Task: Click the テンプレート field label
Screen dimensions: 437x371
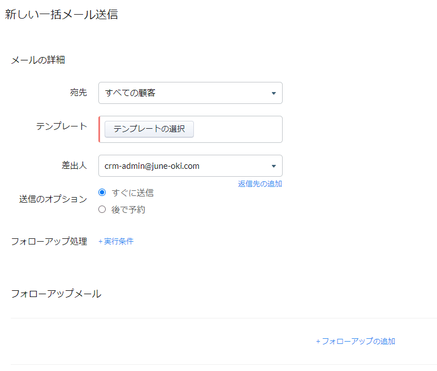Action: tap(62, 126)
